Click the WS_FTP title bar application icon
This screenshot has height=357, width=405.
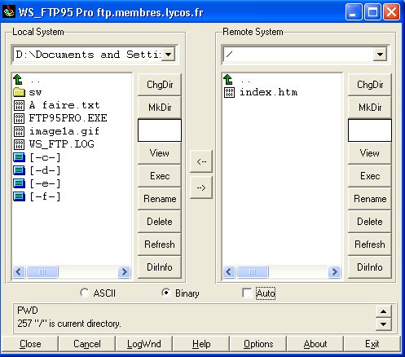click(9, 11)
